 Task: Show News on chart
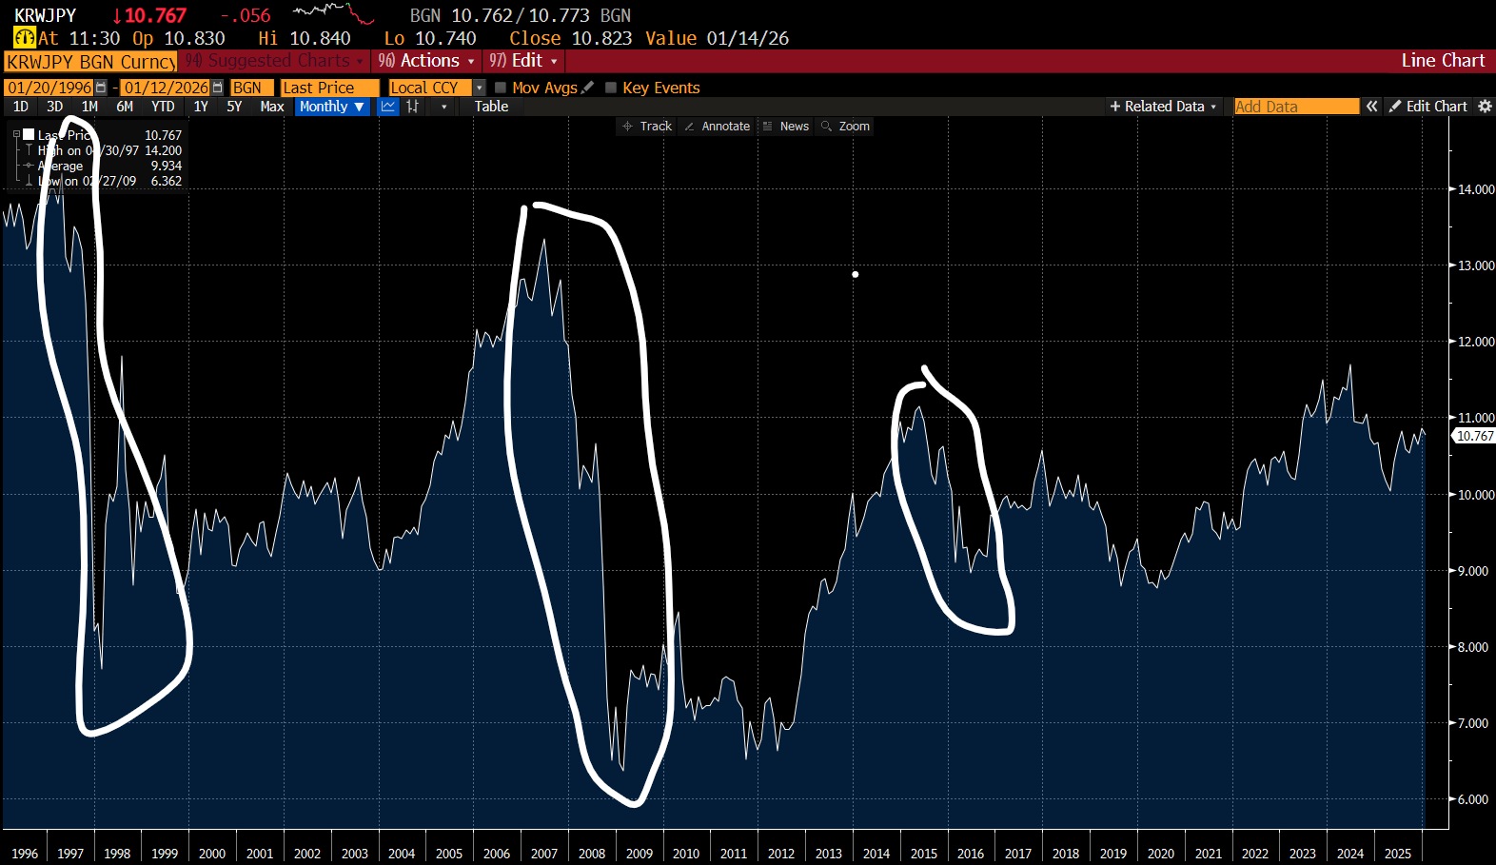pos(786,127)
